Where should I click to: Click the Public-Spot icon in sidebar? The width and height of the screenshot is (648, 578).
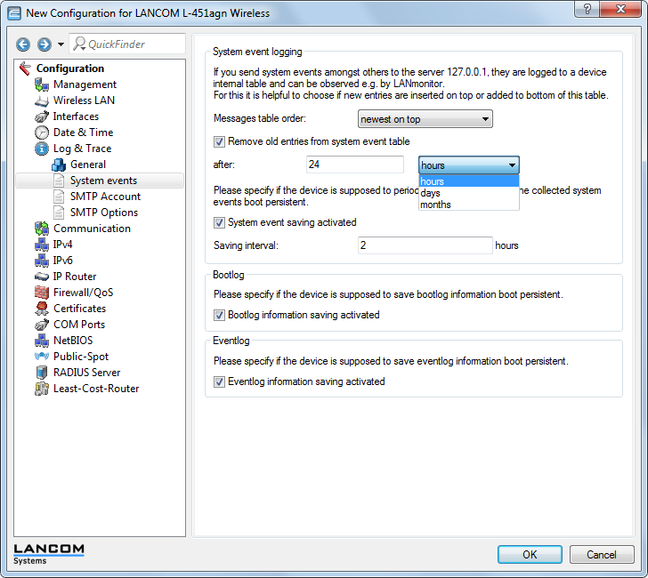[x=42, y=357]
